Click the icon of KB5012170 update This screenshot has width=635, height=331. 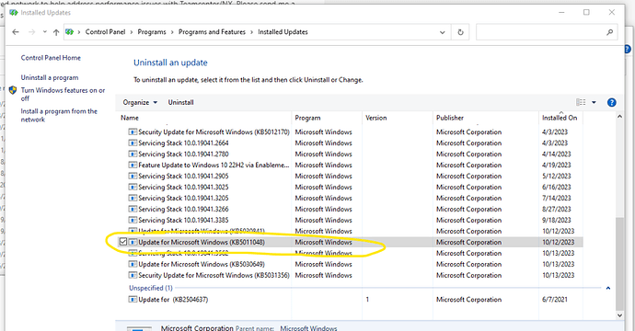133,131
